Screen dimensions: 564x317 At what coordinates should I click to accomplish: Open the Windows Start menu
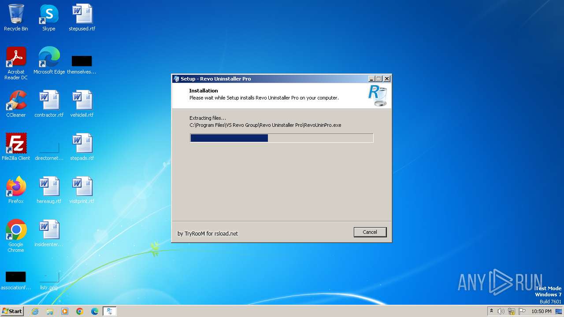12,311
